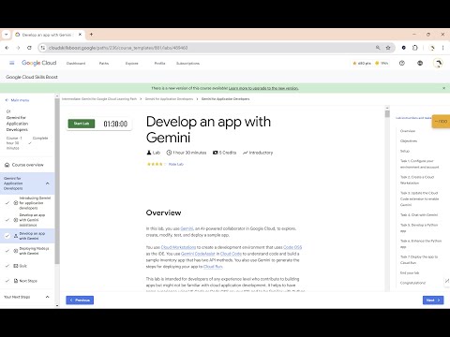Open the browser extensions puzzle icon
This screenshot has width=450, height=337.
coord(415,48)
